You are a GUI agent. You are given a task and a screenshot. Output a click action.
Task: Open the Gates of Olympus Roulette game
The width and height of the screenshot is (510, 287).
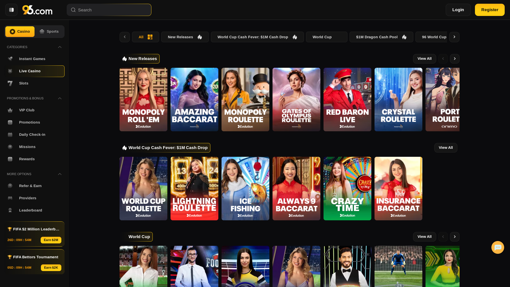point(296,99)
